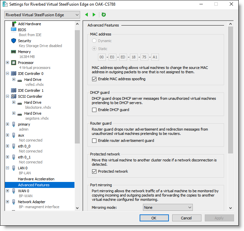This screenshot has width=244, height=231.
Task: Expand the Processor node
Action: 7,62
